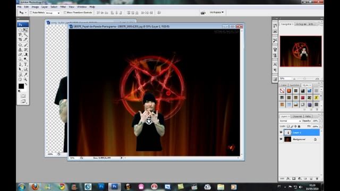Image resolution: width=340 pixels, height=191 pixels.
Task: Adjust the Navigator zoom slider
Action: [304, 79]
